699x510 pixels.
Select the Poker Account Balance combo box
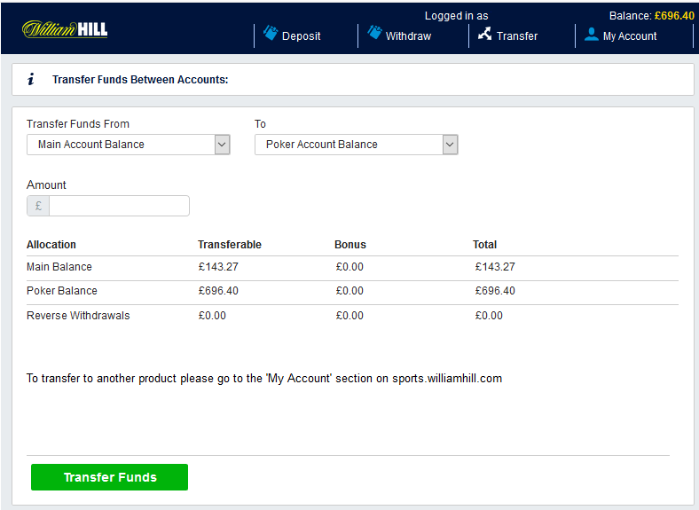tap(357, 145)
